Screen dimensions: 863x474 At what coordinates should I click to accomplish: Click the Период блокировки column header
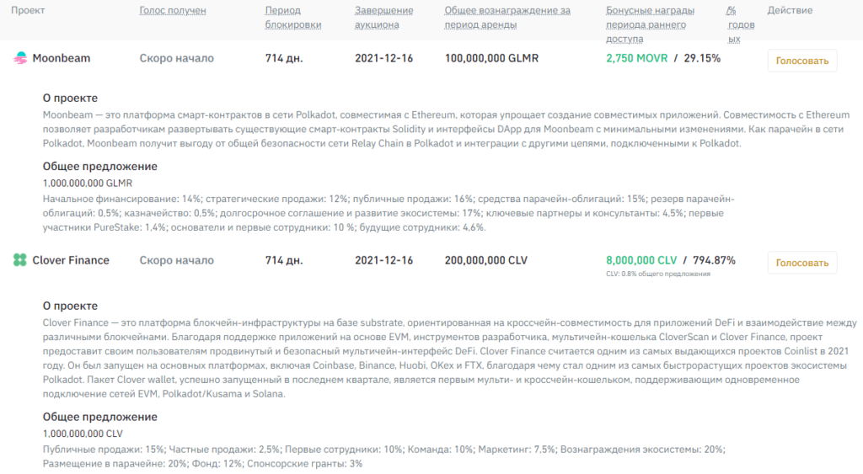tap(292, 18)
